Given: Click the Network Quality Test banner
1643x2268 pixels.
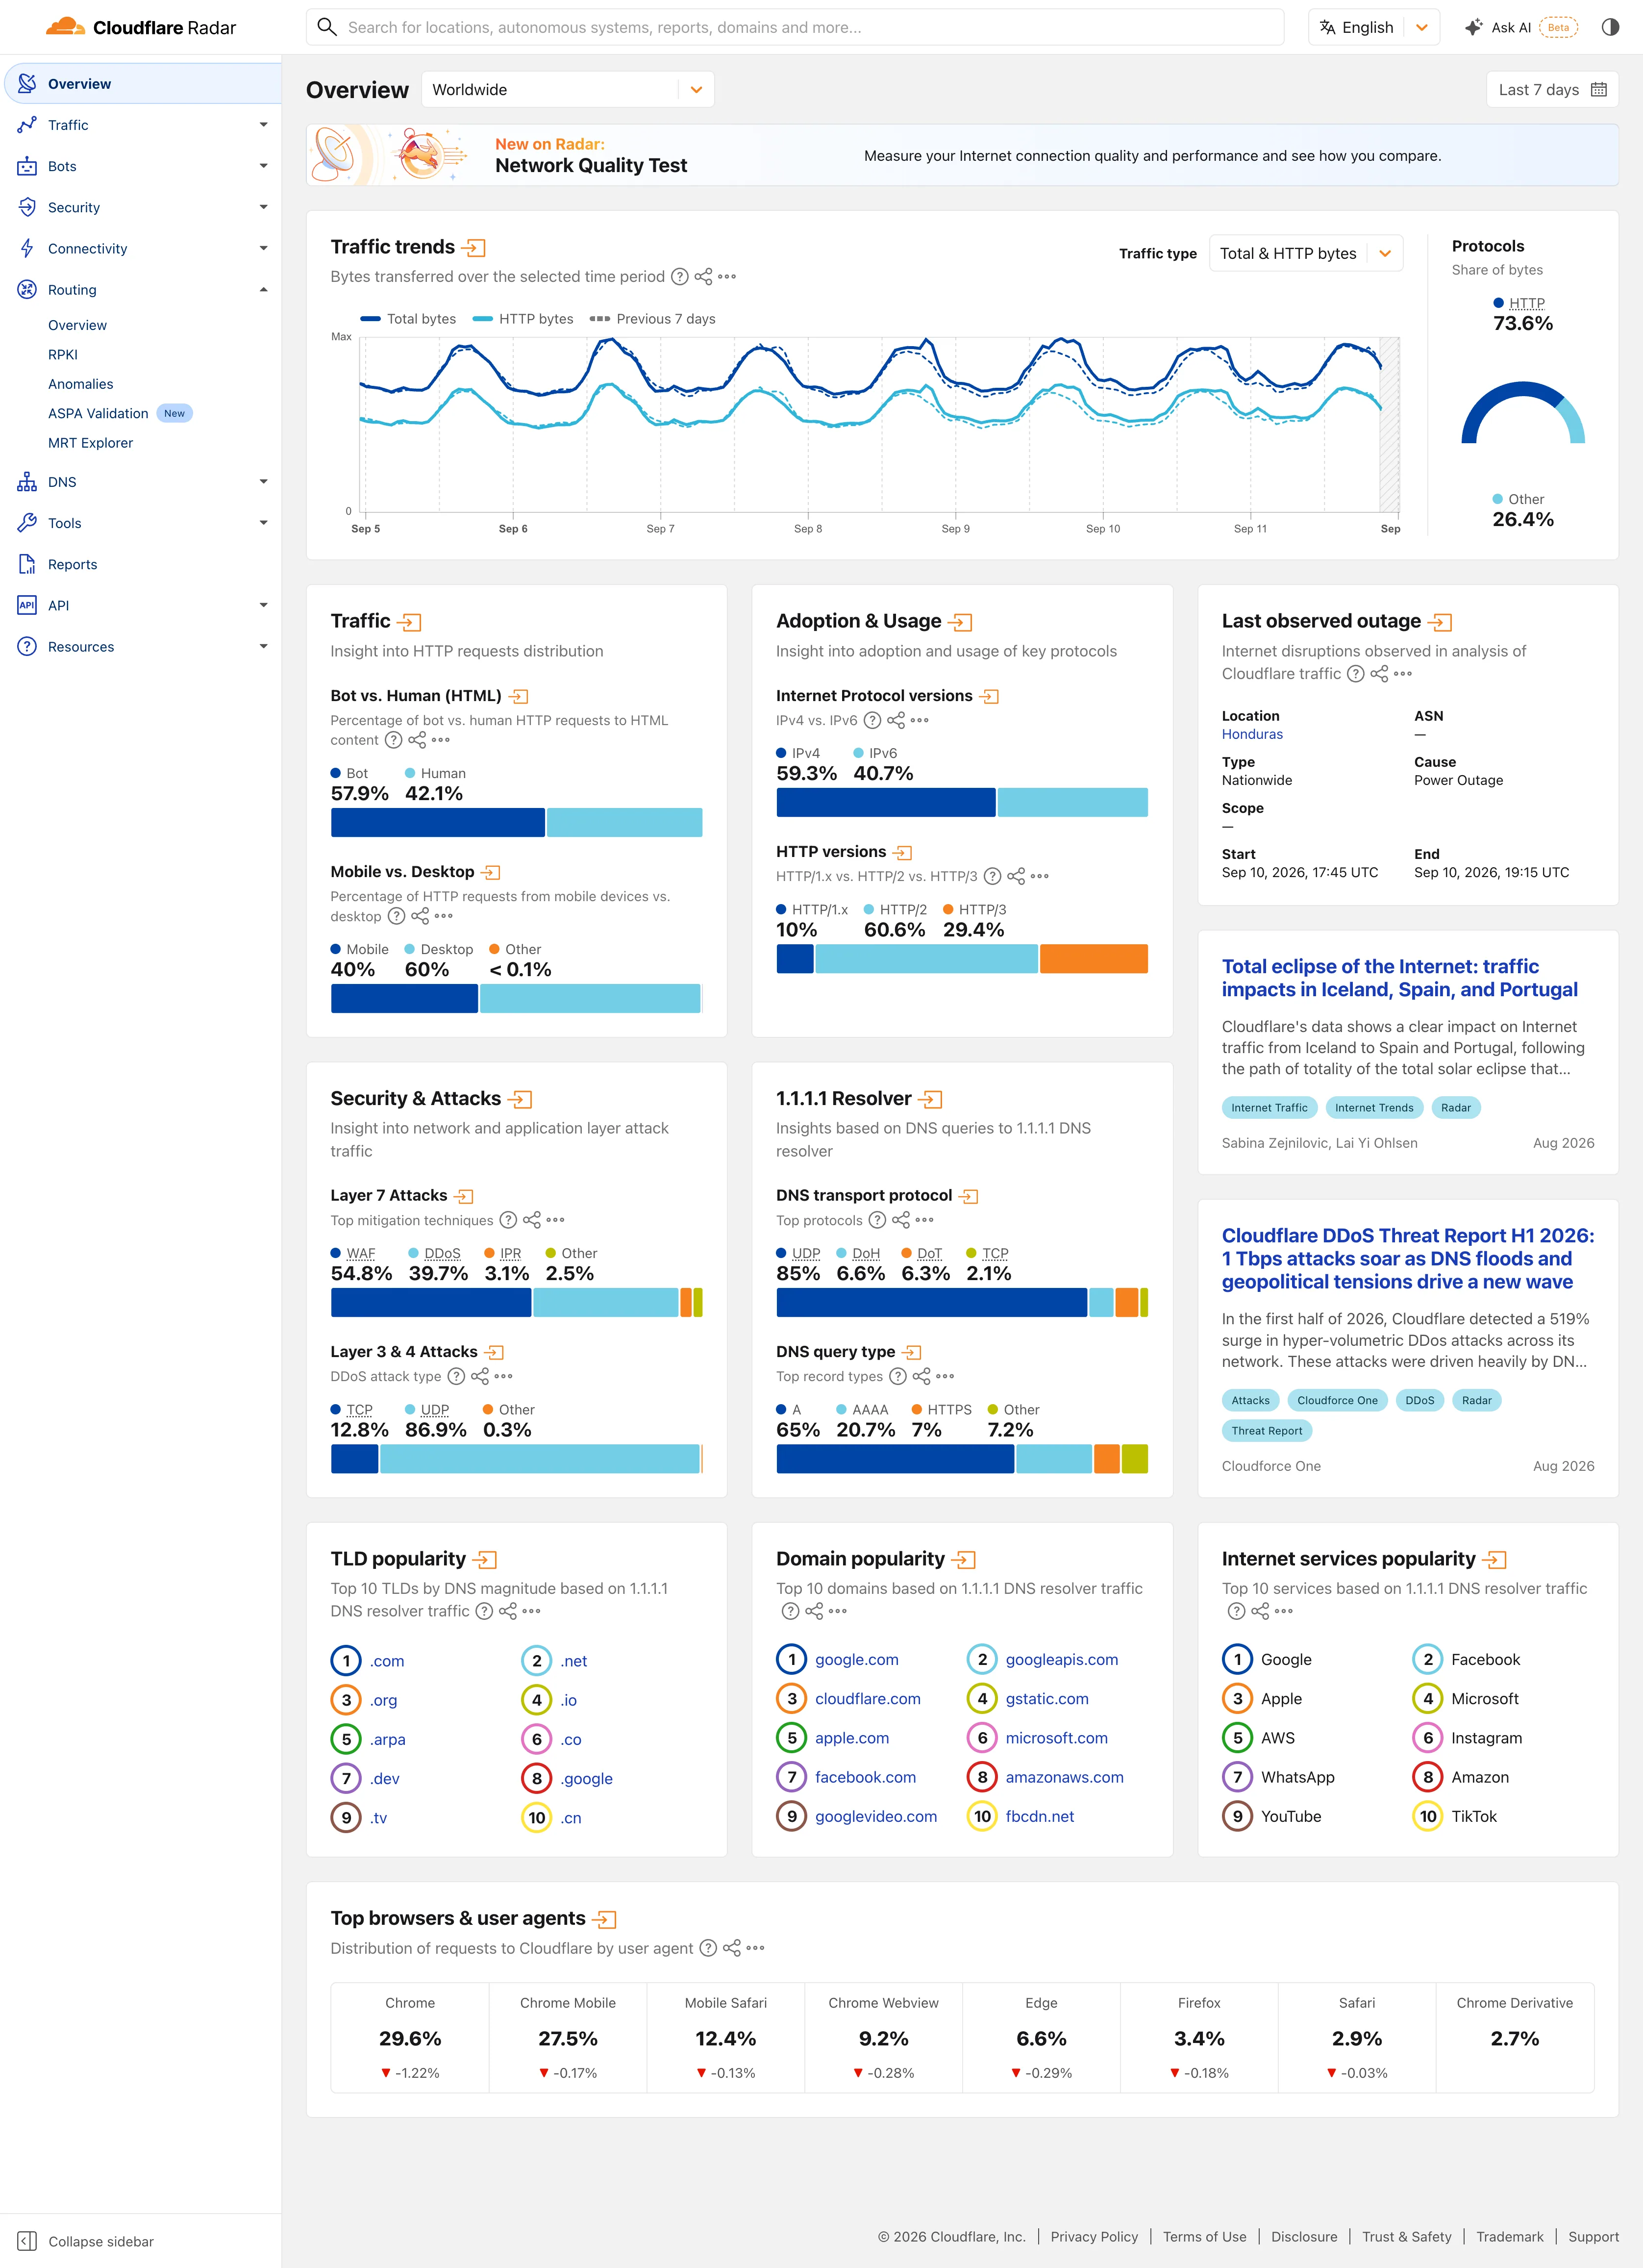Looking at the screenshot, I should 962,155.
